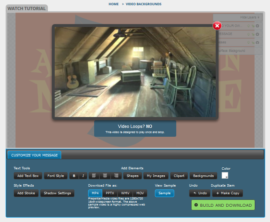Click the Build and Download button
This screenshot has height=222, width=270.
(223, 205)
